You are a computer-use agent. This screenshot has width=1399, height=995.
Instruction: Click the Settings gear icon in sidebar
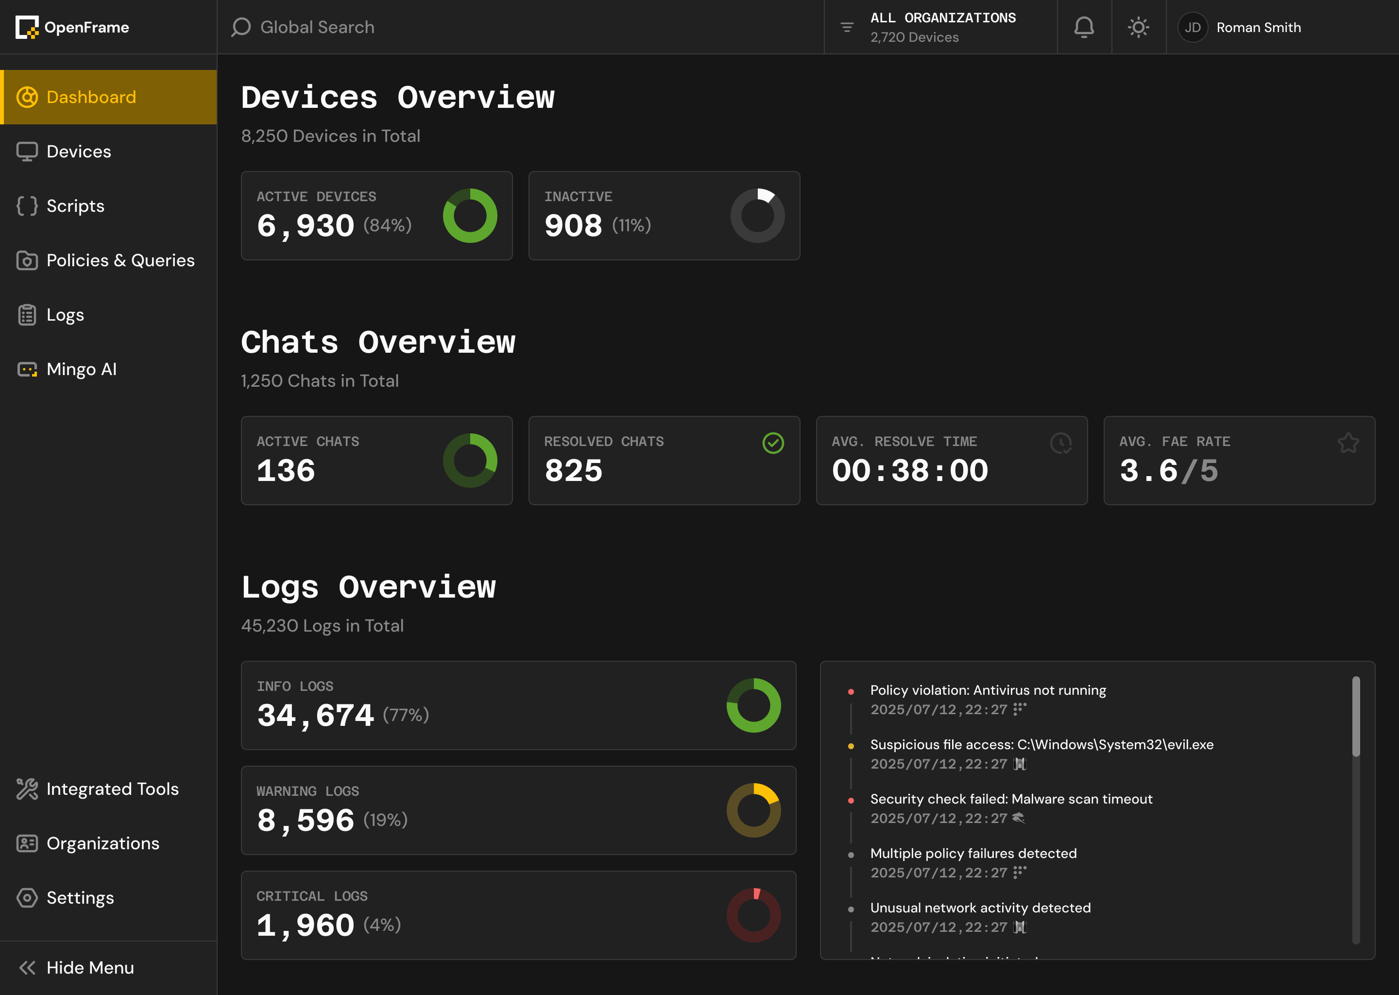[x=27, y=897]
